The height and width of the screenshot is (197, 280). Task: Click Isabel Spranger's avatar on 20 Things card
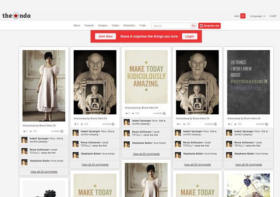pyautogui.click(x=229, y=133)
